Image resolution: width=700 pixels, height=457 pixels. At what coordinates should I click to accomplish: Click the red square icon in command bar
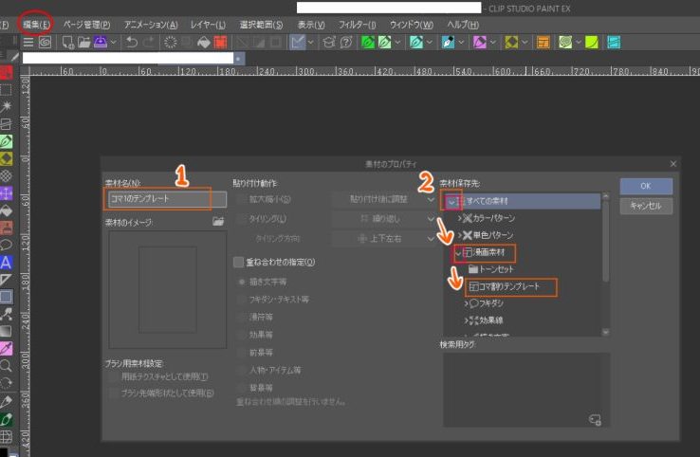[x=221, y=43]
